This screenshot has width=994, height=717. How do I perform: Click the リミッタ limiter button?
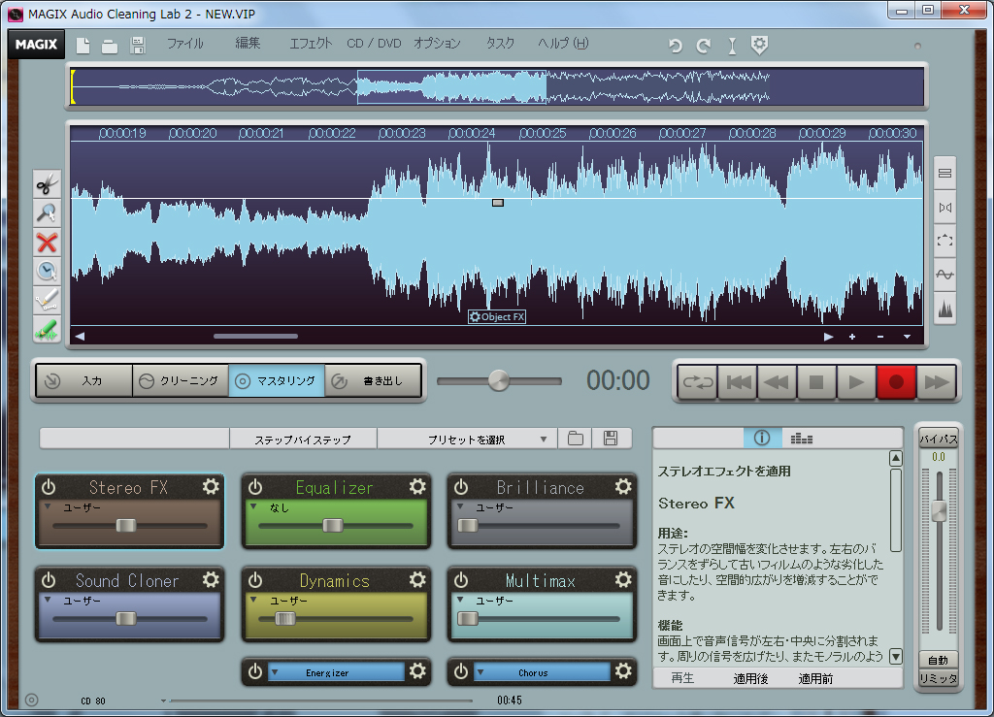[x=939, y=678]
